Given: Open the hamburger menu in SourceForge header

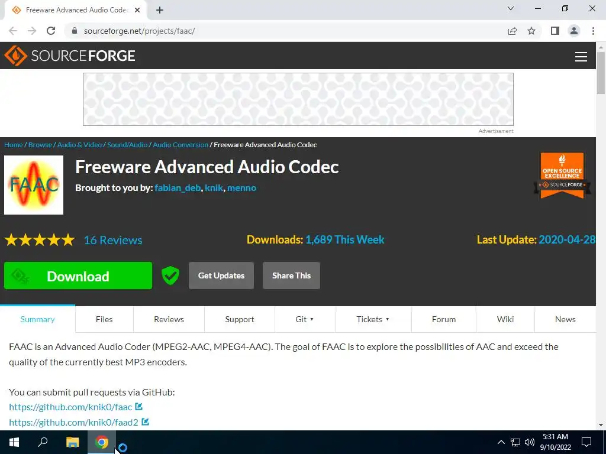Looking at the screenshot, I should tap(581, 56).
